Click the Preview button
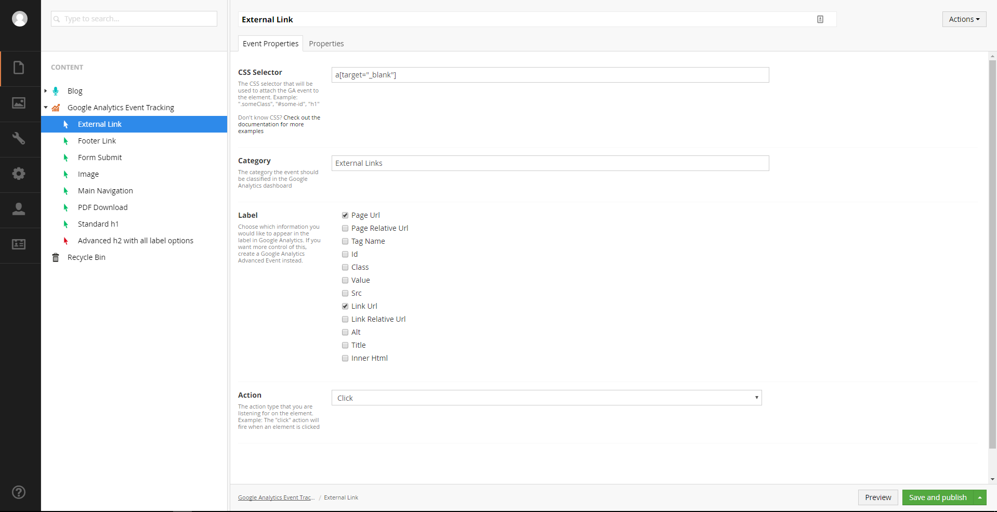997x512 pixels. 878,497
